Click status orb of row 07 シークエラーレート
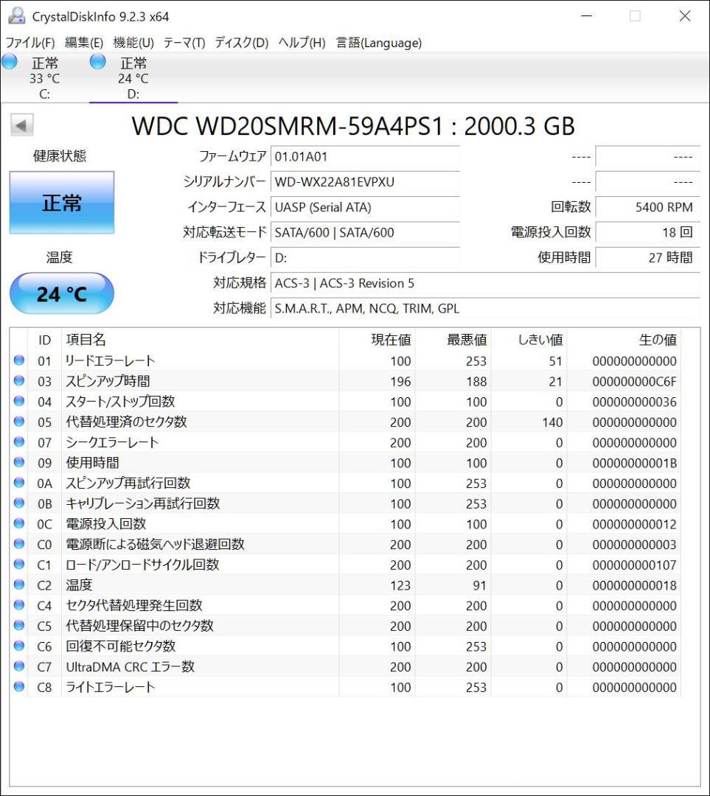710x796 pixels. click(19, 441)
